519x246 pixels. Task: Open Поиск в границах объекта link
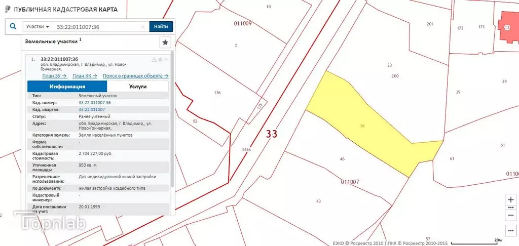[136, 76]
